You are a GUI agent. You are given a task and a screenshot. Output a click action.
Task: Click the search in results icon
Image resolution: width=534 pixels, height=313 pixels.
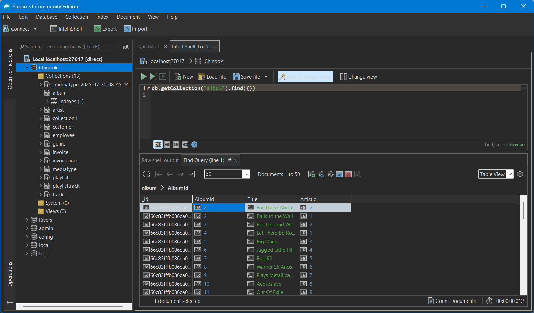click(x=357, y=174)
